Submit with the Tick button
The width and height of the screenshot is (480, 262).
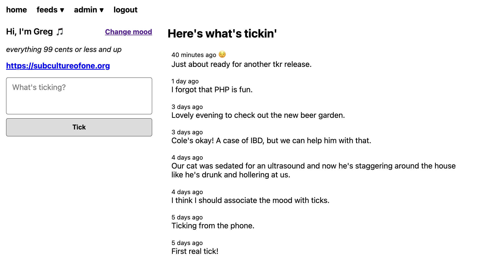[79, 127]
